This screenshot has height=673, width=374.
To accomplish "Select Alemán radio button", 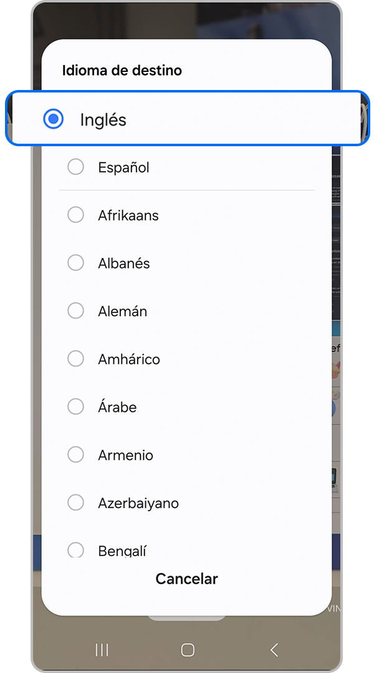I will pyautogui.click(x=75, y=311).
